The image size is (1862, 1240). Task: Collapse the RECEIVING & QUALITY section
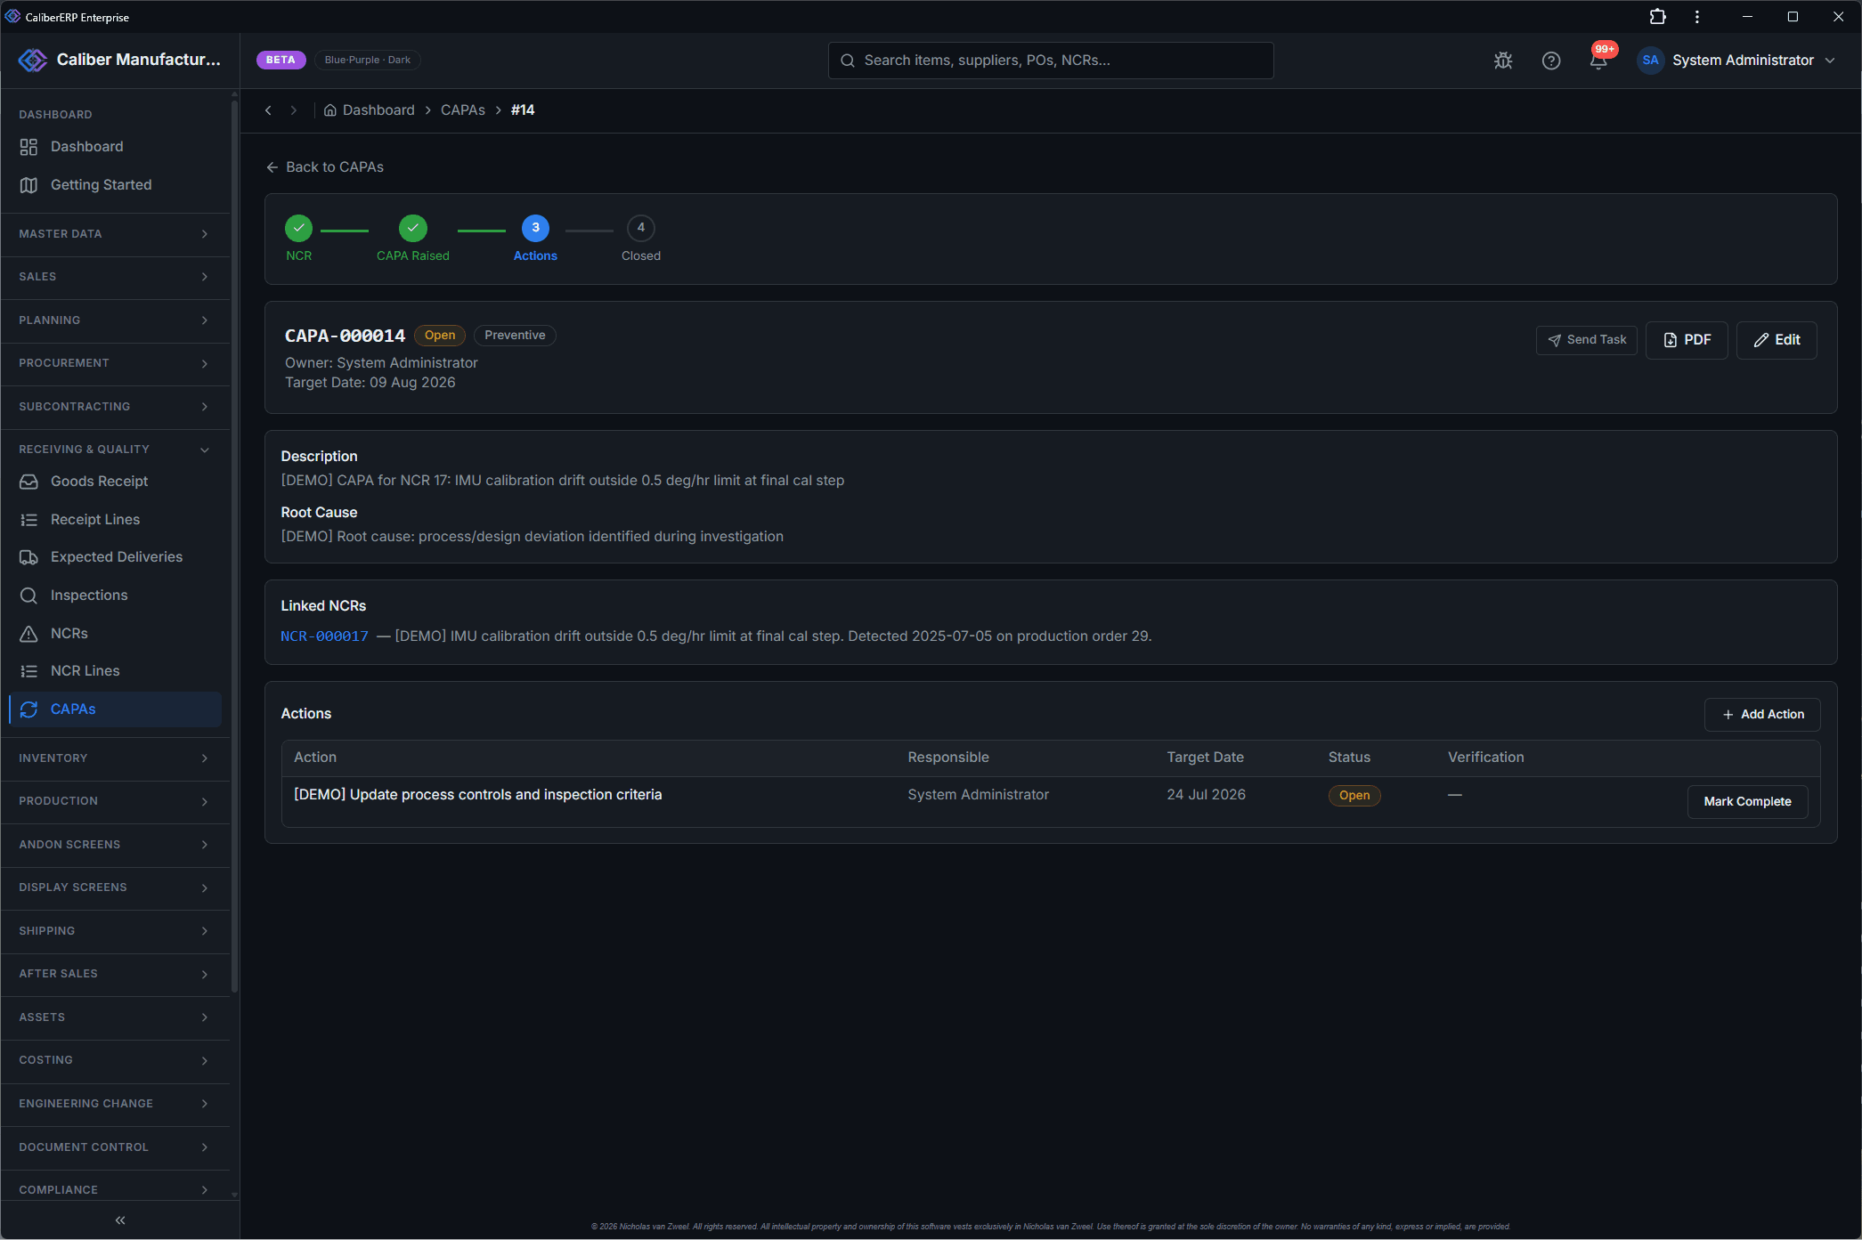point(115,450)
